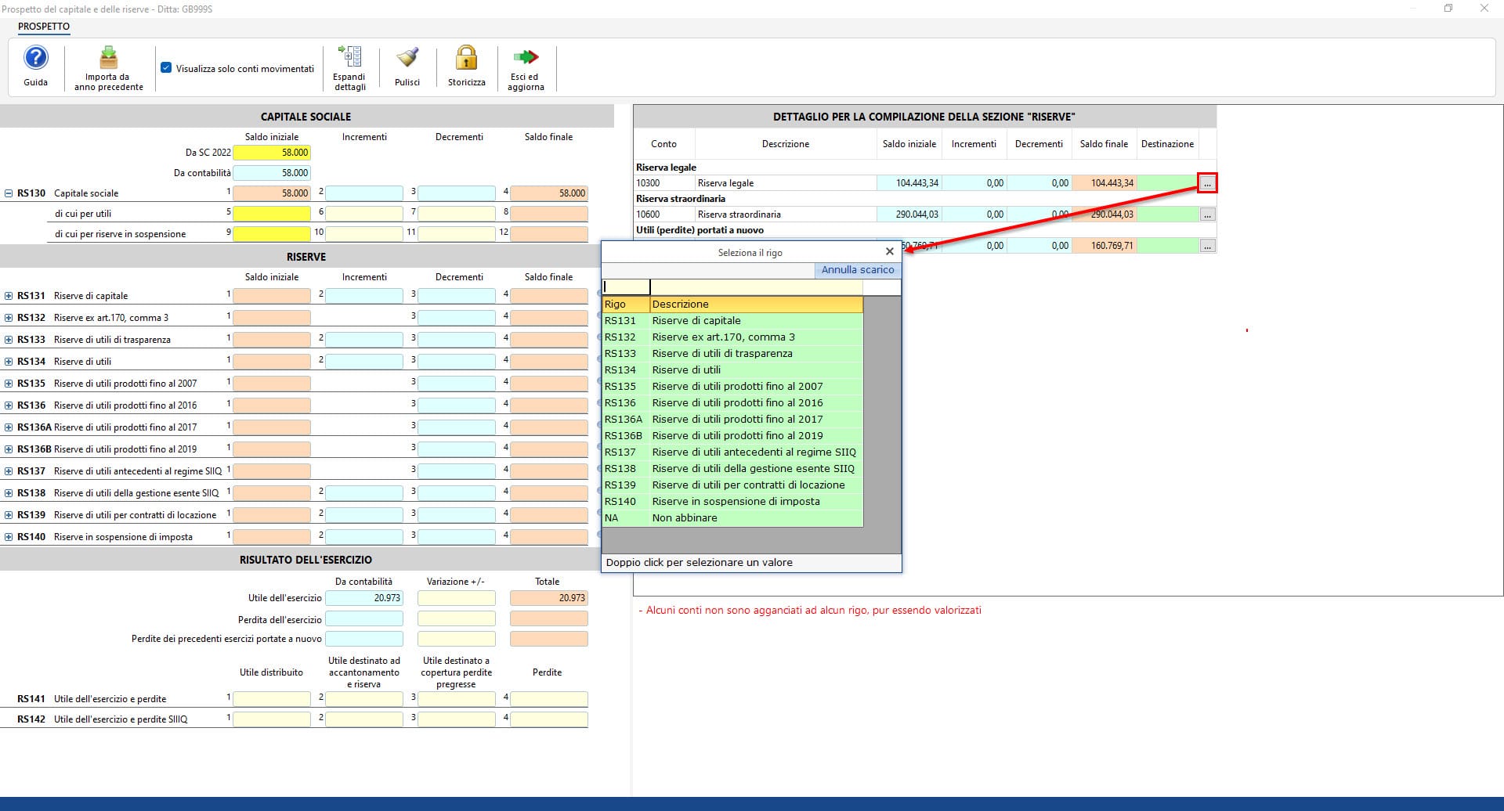Expand the RS131 Riserve di capitale row
Screen dimensions: 1504x811
[x=9, y=296]
